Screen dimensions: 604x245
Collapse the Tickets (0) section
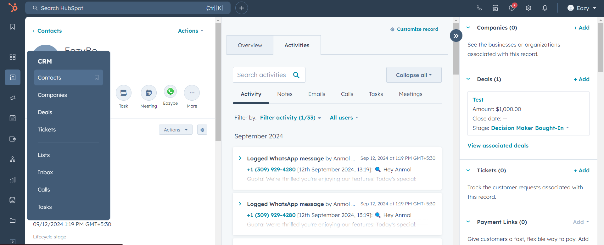pyautogui.click(x=468, y=170)
